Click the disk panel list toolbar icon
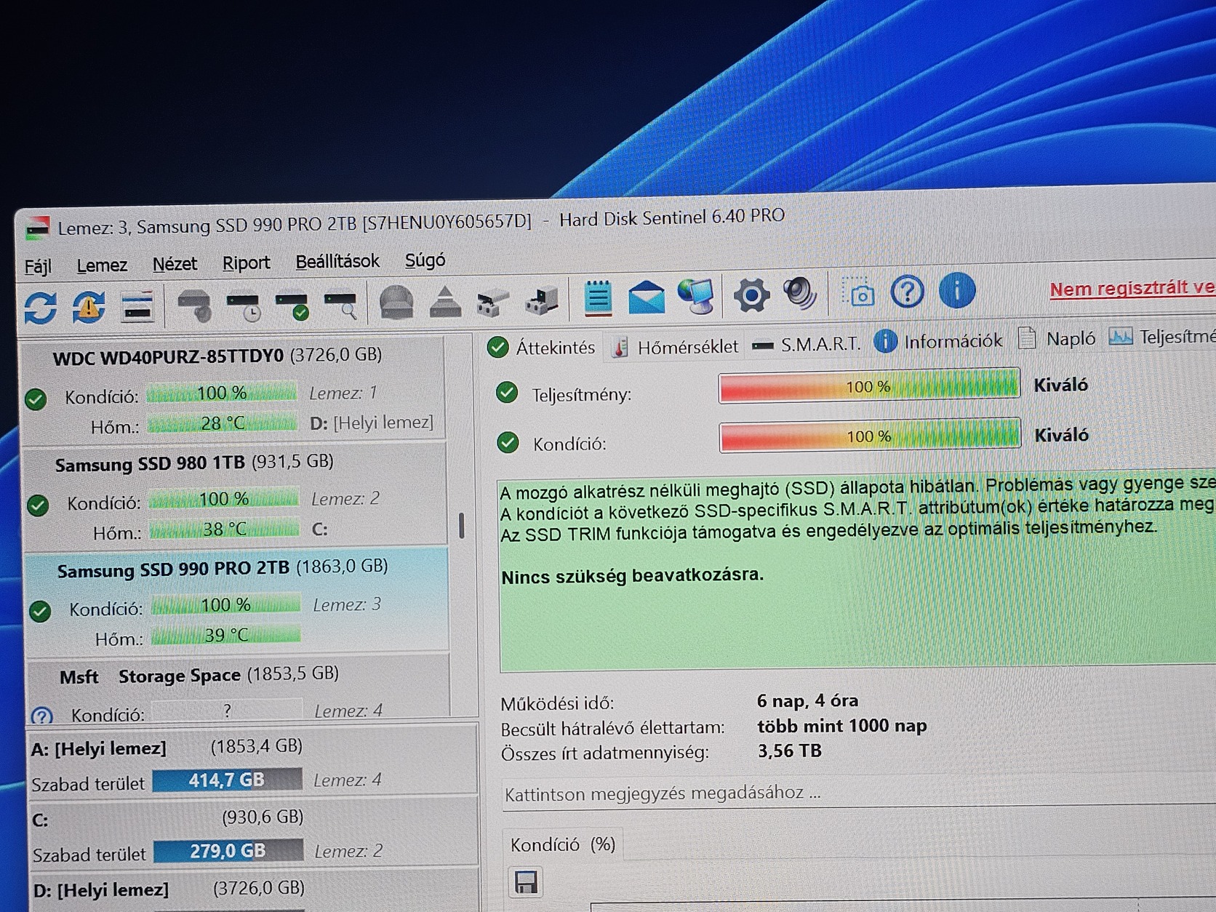Image resolution: width=1216 pixels, height=912 pixels. pyautogui.click(x=137, y=307)
